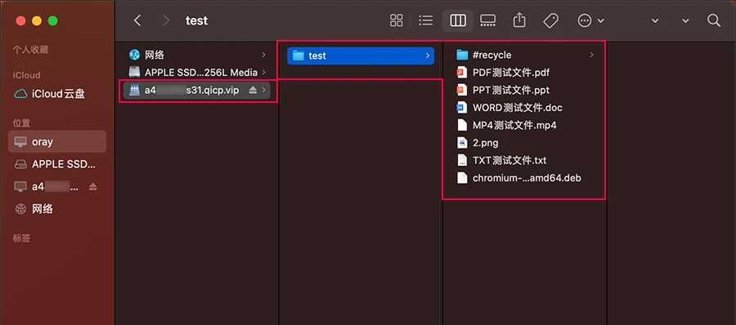Select 网络 in the first column
This screenshot has height=325, width=736.
point(197,55)
